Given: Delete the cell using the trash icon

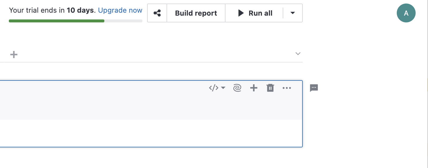Looking at the screenshot, I should point(270,88).
